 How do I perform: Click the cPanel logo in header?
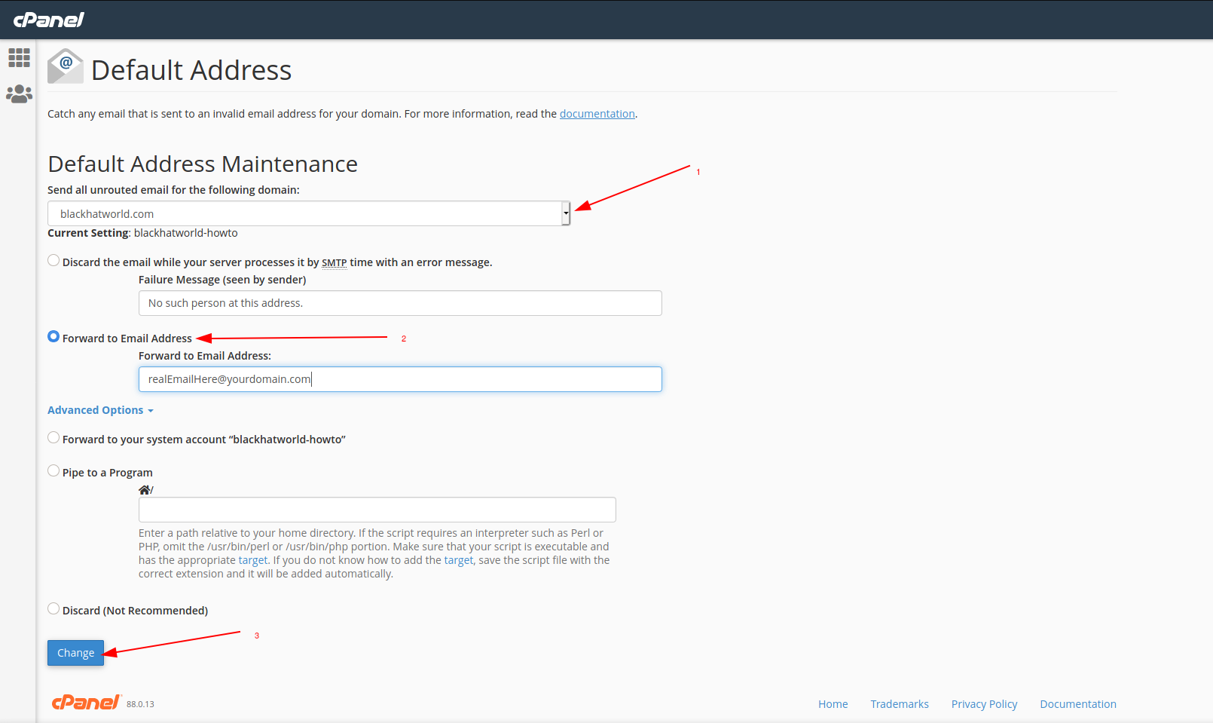pyautogui.click(x=49, y=20)
